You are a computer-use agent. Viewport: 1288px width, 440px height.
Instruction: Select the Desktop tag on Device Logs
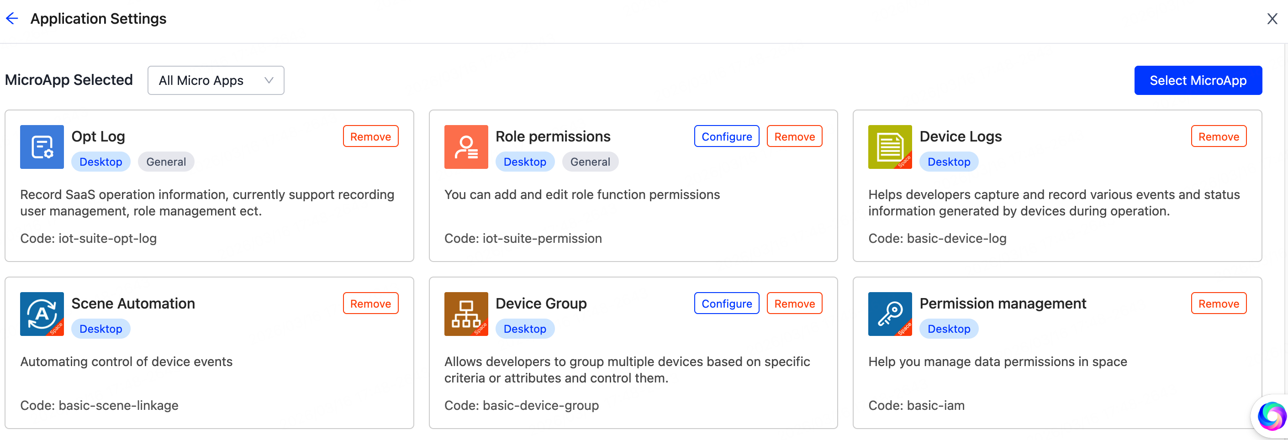[x=949, y=161]
